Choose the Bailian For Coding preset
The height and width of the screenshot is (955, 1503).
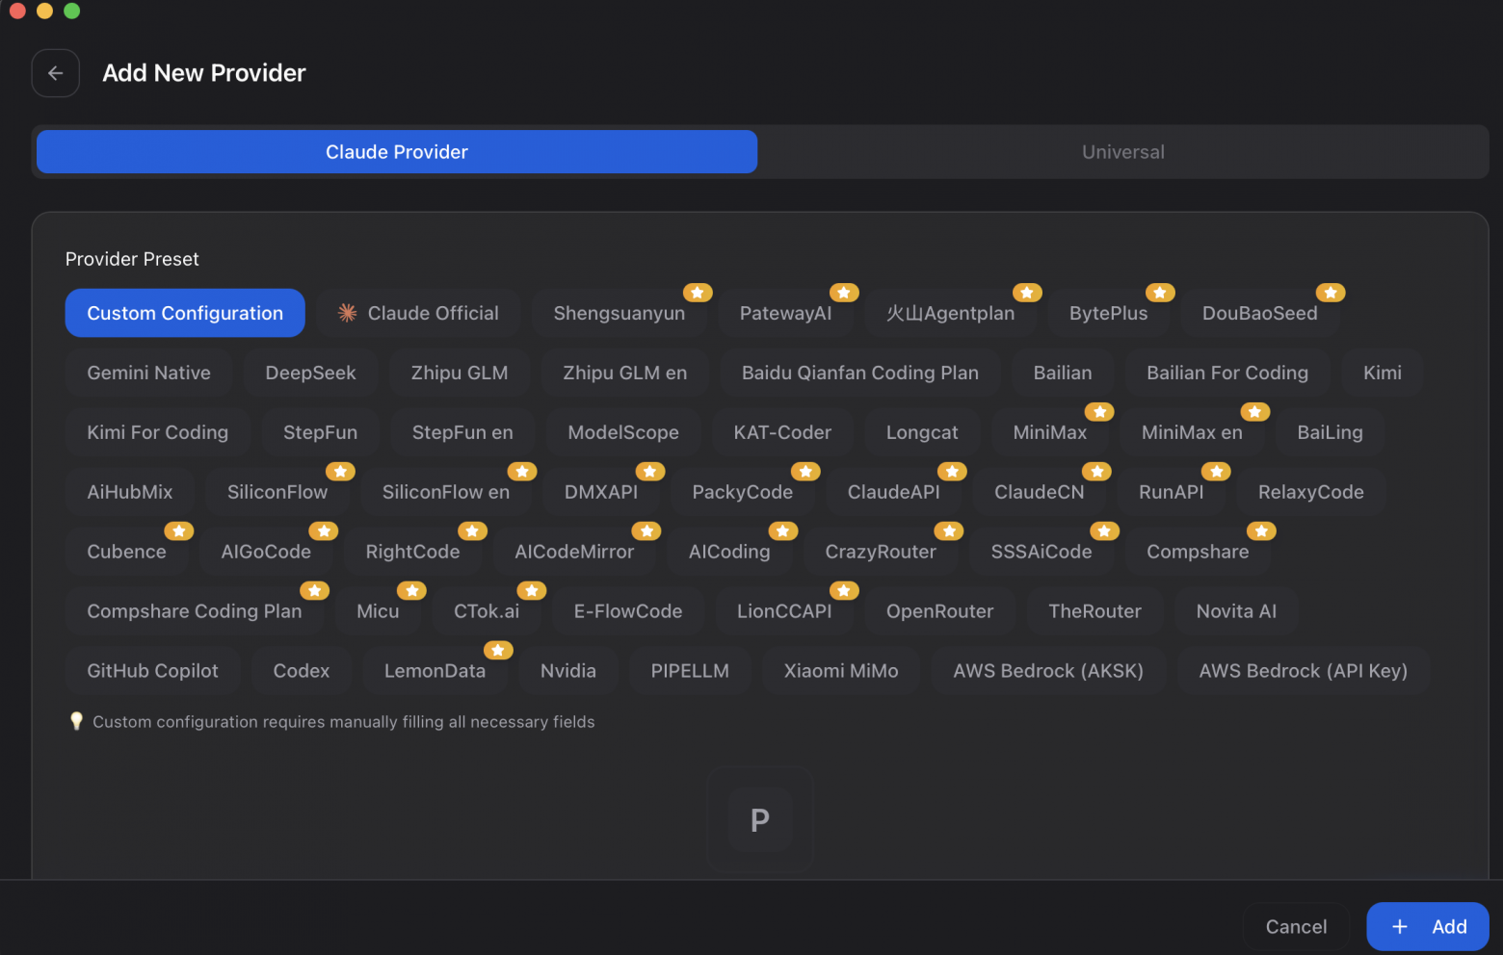(x=1227, y=373)
